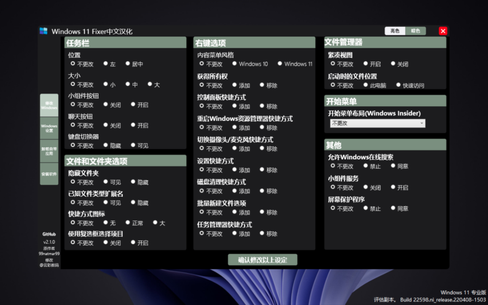Set 允许Windows在线搜索 to 同意
The height and width of the screenshot is (305, 488).
(399, 166)
